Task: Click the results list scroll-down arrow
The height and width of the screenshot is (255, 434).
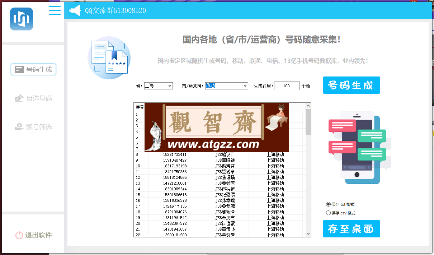Action: point(308,234)
